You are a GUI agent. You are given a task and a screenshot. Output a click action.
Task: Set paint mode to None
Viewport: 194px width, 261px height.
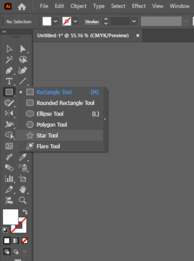point(25,241)
